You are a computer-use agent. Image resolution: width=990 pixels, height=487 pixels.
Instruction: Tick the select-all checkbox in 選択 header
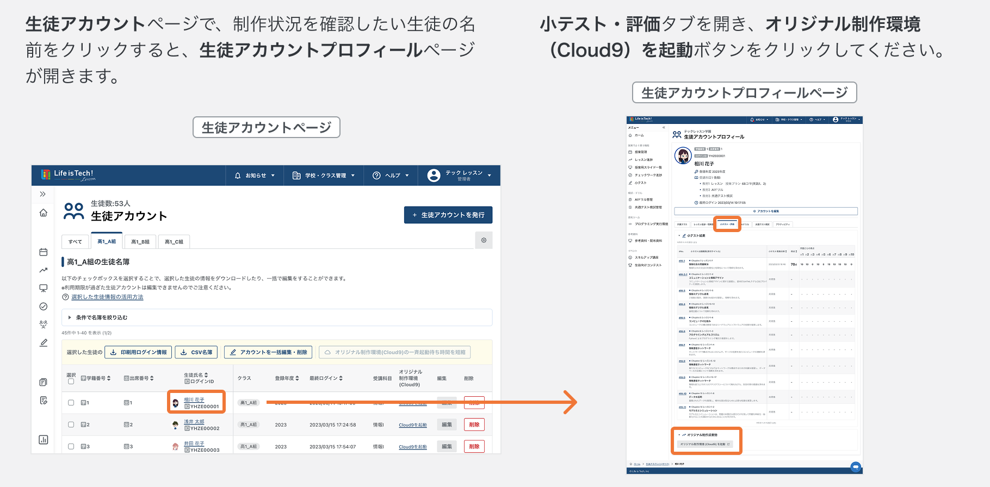(x=71, y=382)
